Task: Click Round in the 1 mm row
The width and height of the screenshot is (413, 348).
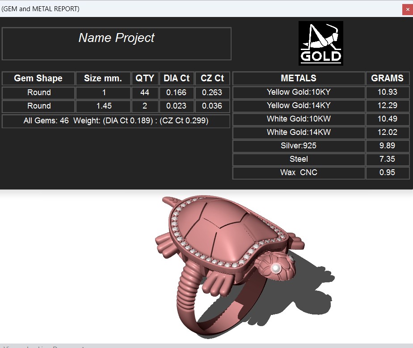Action: (x=38, y=92)
